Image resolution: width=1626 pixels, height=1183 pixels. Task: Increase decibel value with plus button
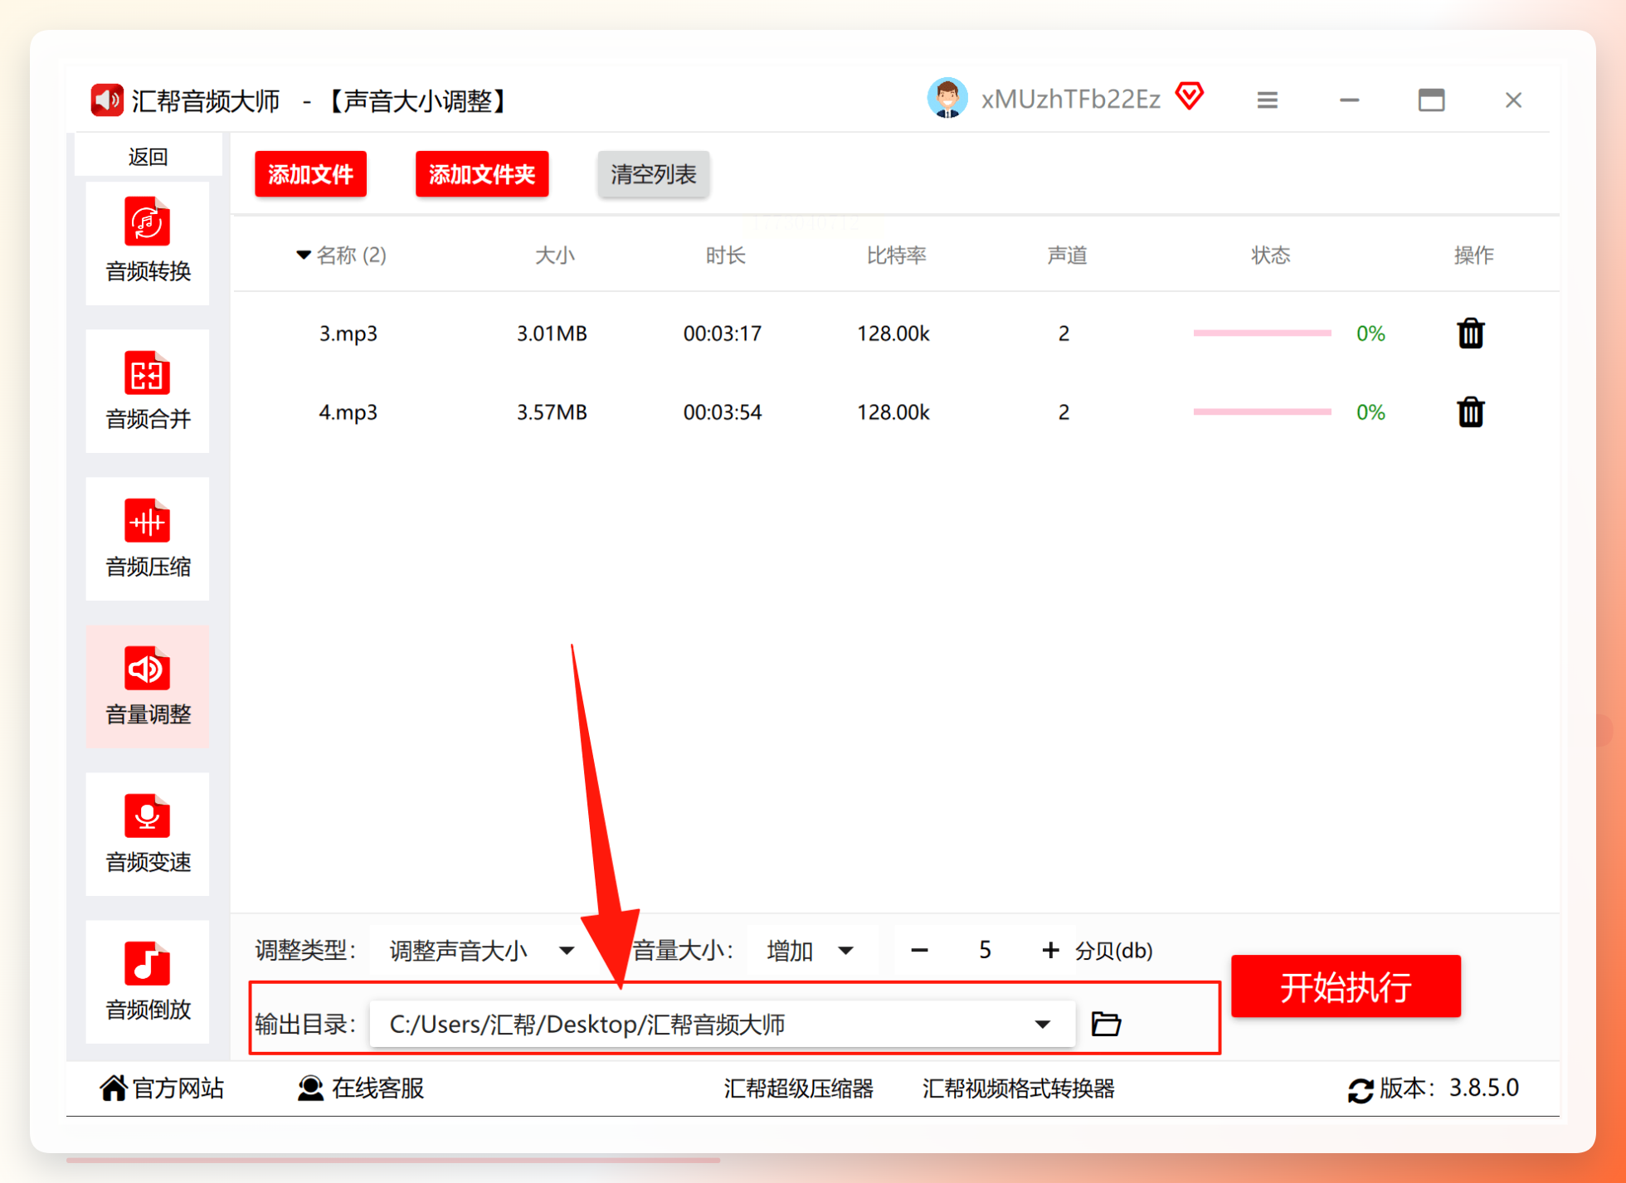pos(1050,950)
